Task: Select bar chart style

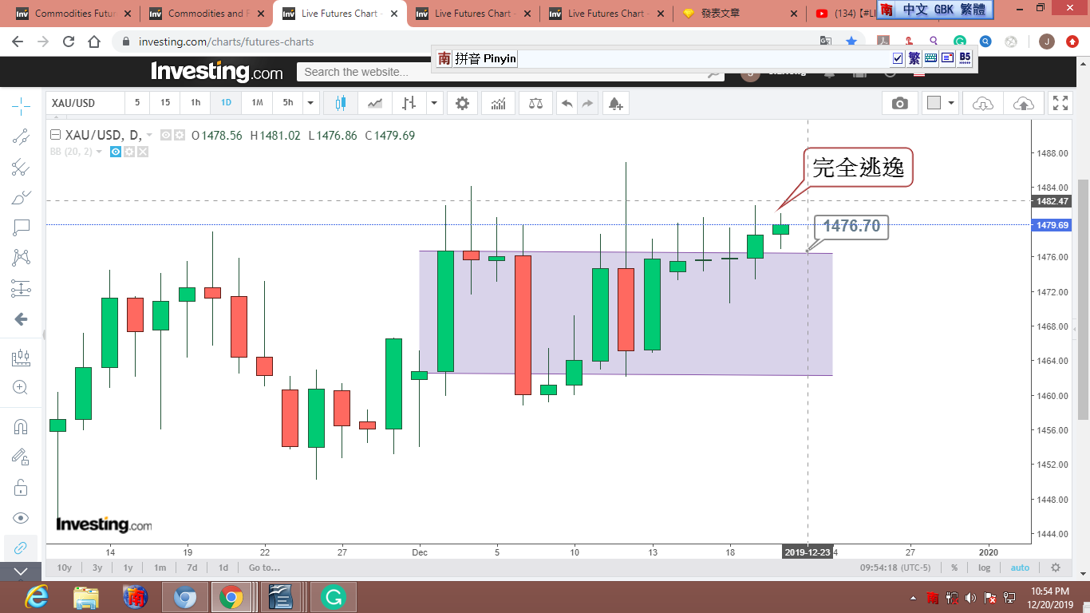Action: [409, 103]
